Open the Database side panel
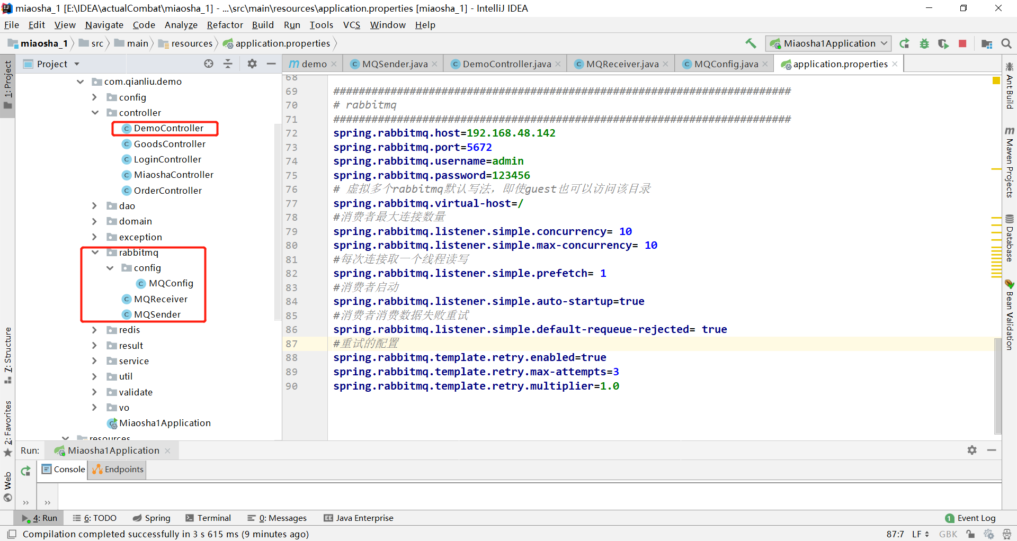The image size is (1017, 541). click(1010, 238)
